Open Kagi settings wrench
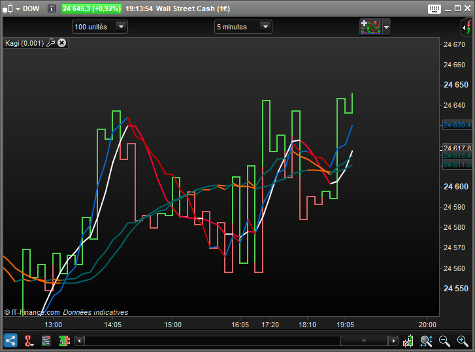Image resolution: width=475 pixels, height=352 pixels. [x=50, y=43]
